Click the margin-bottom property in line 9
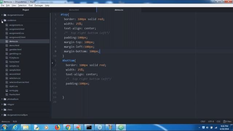 point(75,51)
